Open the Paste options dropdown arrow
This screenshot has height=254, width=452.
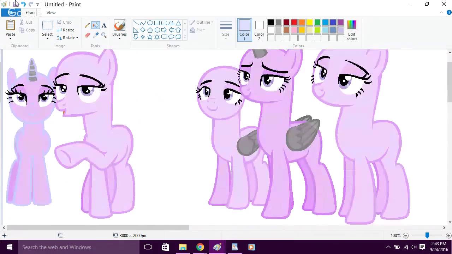pyautogui.click(x=10, y=38)
